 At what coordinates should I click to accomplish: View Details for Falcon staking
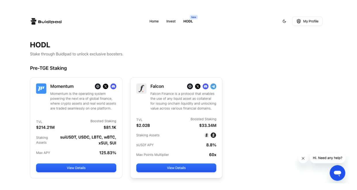(176, 168)
